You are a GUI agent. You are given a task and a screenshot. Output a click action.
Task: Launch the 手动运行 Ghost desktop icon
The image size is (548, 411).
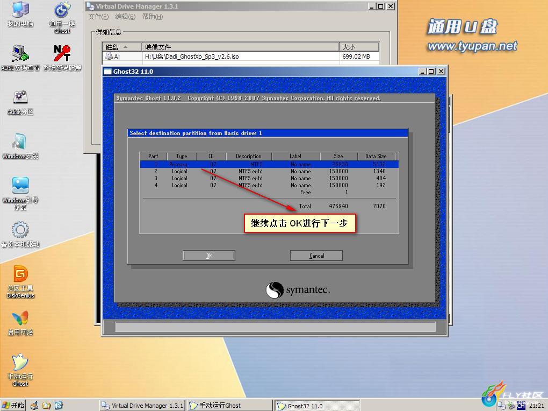point(20,370)
